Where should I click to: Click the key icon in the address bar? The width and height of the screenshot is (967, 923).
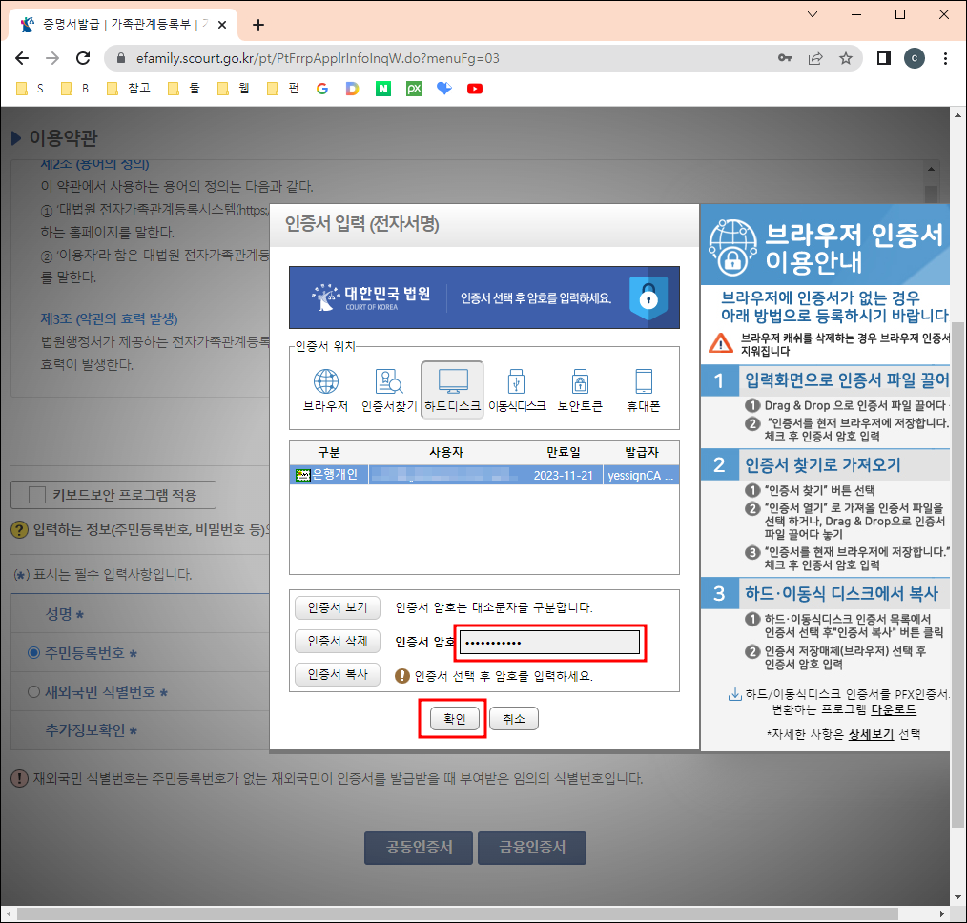click(784, 58)
